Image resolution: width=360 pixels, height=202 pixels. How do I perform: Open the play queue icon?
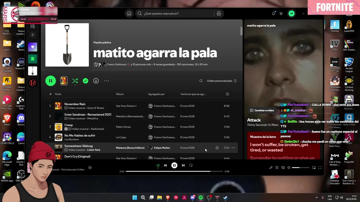tap(277, 168)
